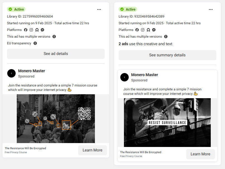Image resolution: width=225 pixels, height=169 pixels.
Task: Click See ad details button
Action: point(56,54)
